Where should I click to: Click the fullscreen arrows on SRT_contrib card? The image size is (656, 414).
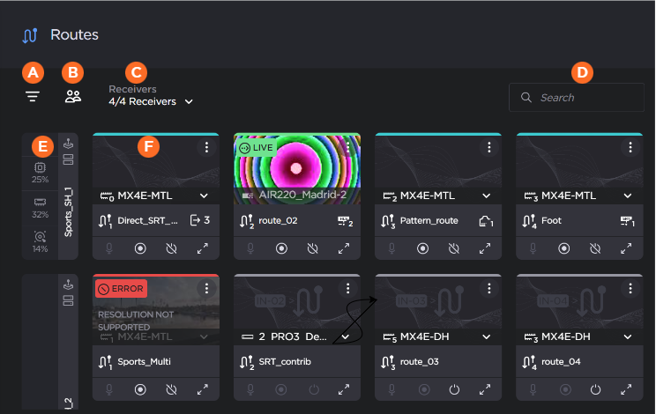[345, 389]
